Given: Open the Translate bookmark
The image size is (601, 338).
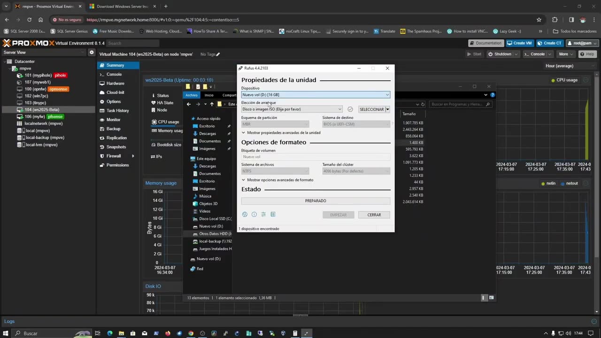Looking at the screenshot, I should 385,31.
